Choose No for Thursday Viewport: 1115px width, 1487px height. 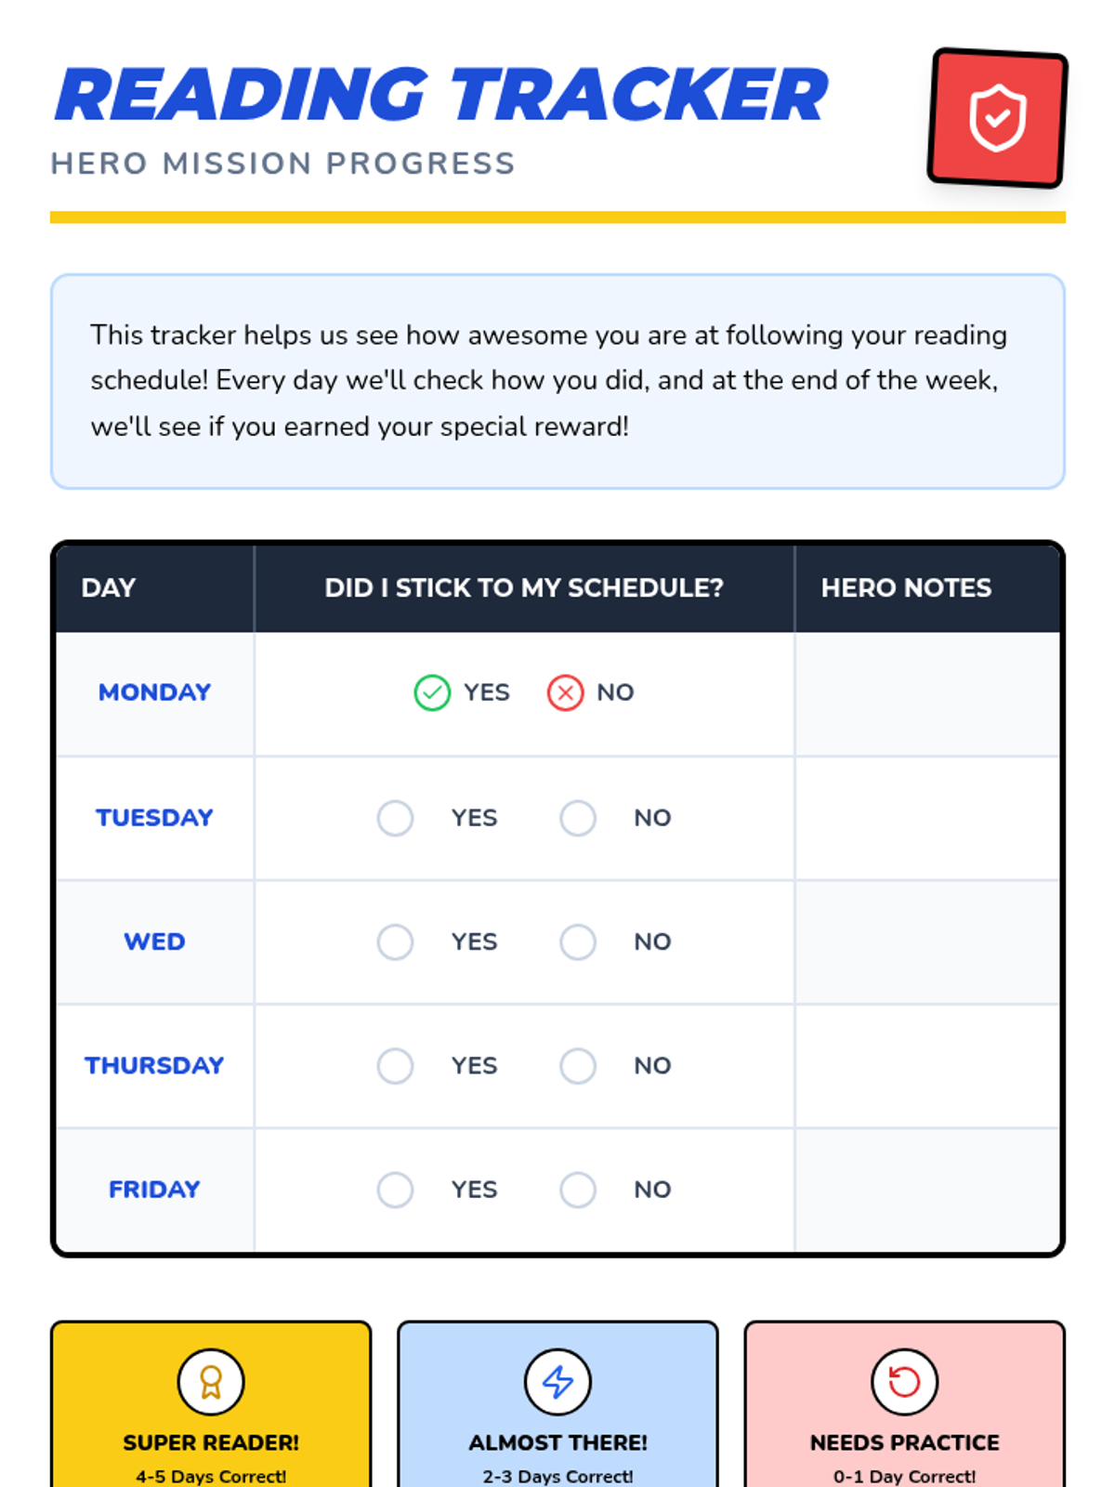tap(578, 1066)
